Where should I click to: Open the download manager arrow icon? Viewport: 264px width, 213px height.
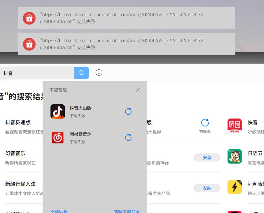(x=99, y=73)
